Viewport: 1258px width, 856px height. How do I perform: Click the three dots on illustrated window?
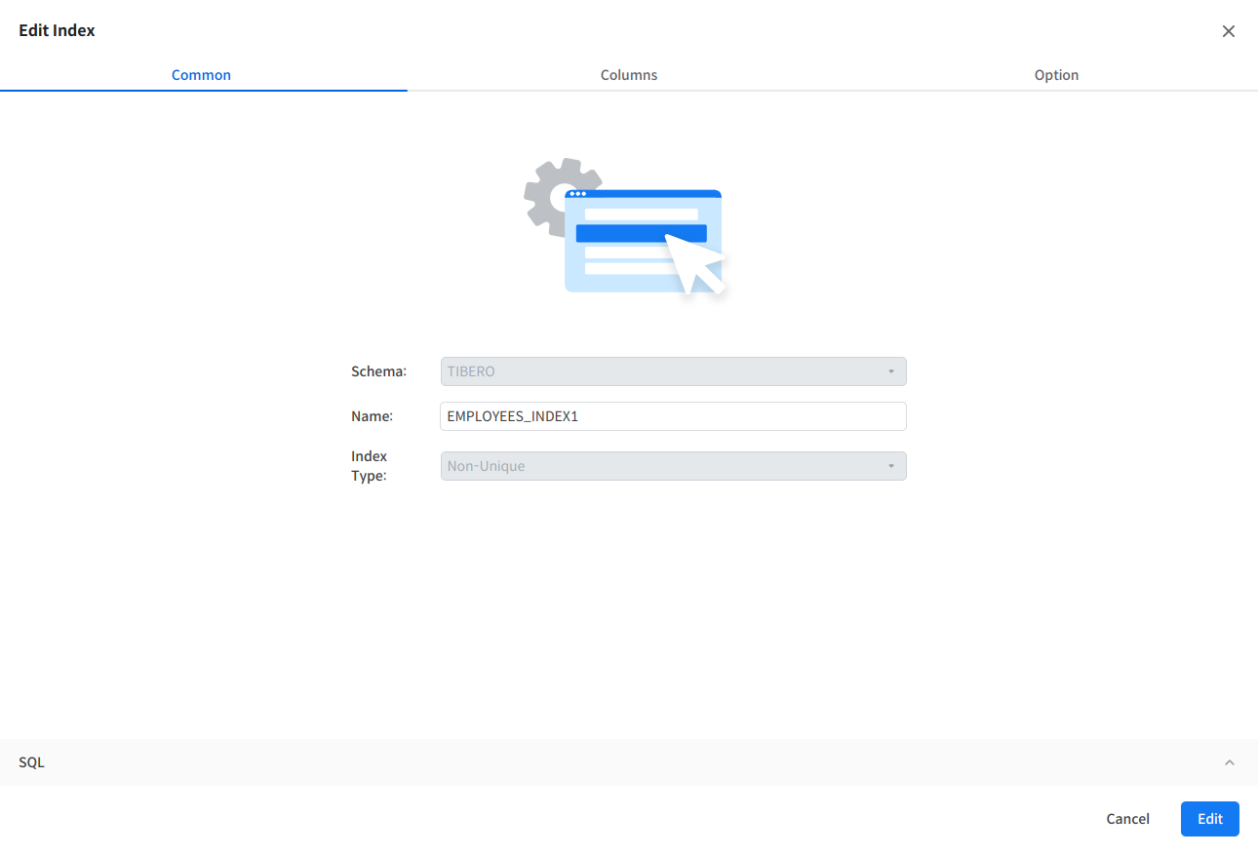pos(577,194)
